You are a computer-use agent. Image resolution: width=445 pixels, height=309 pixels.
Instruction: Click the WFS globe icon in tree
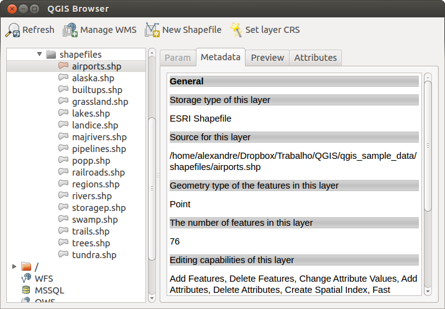pyautogui.click(x=25, y=279)
